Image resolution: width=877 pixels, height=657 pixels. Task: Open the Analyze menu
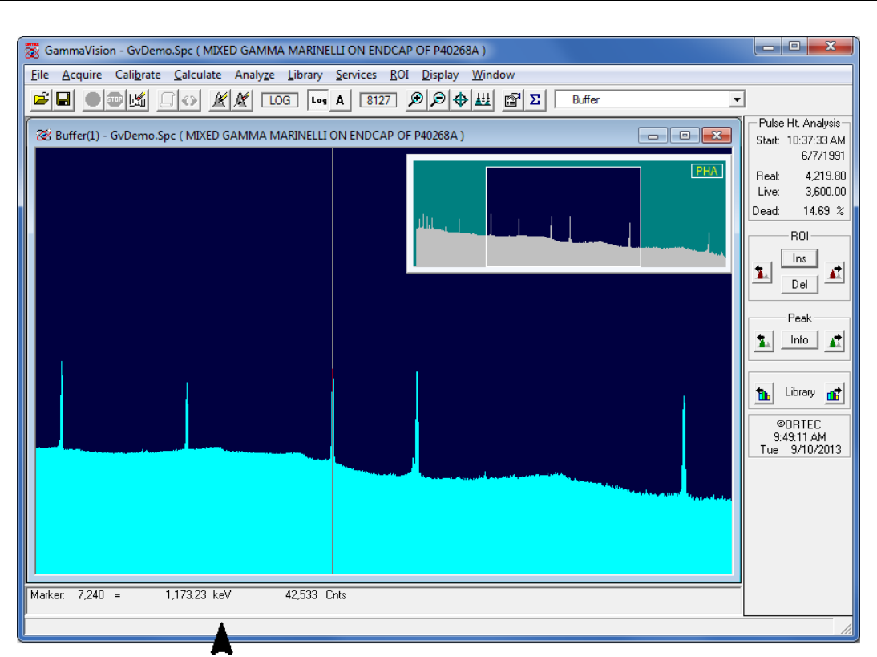click(254, 75)
